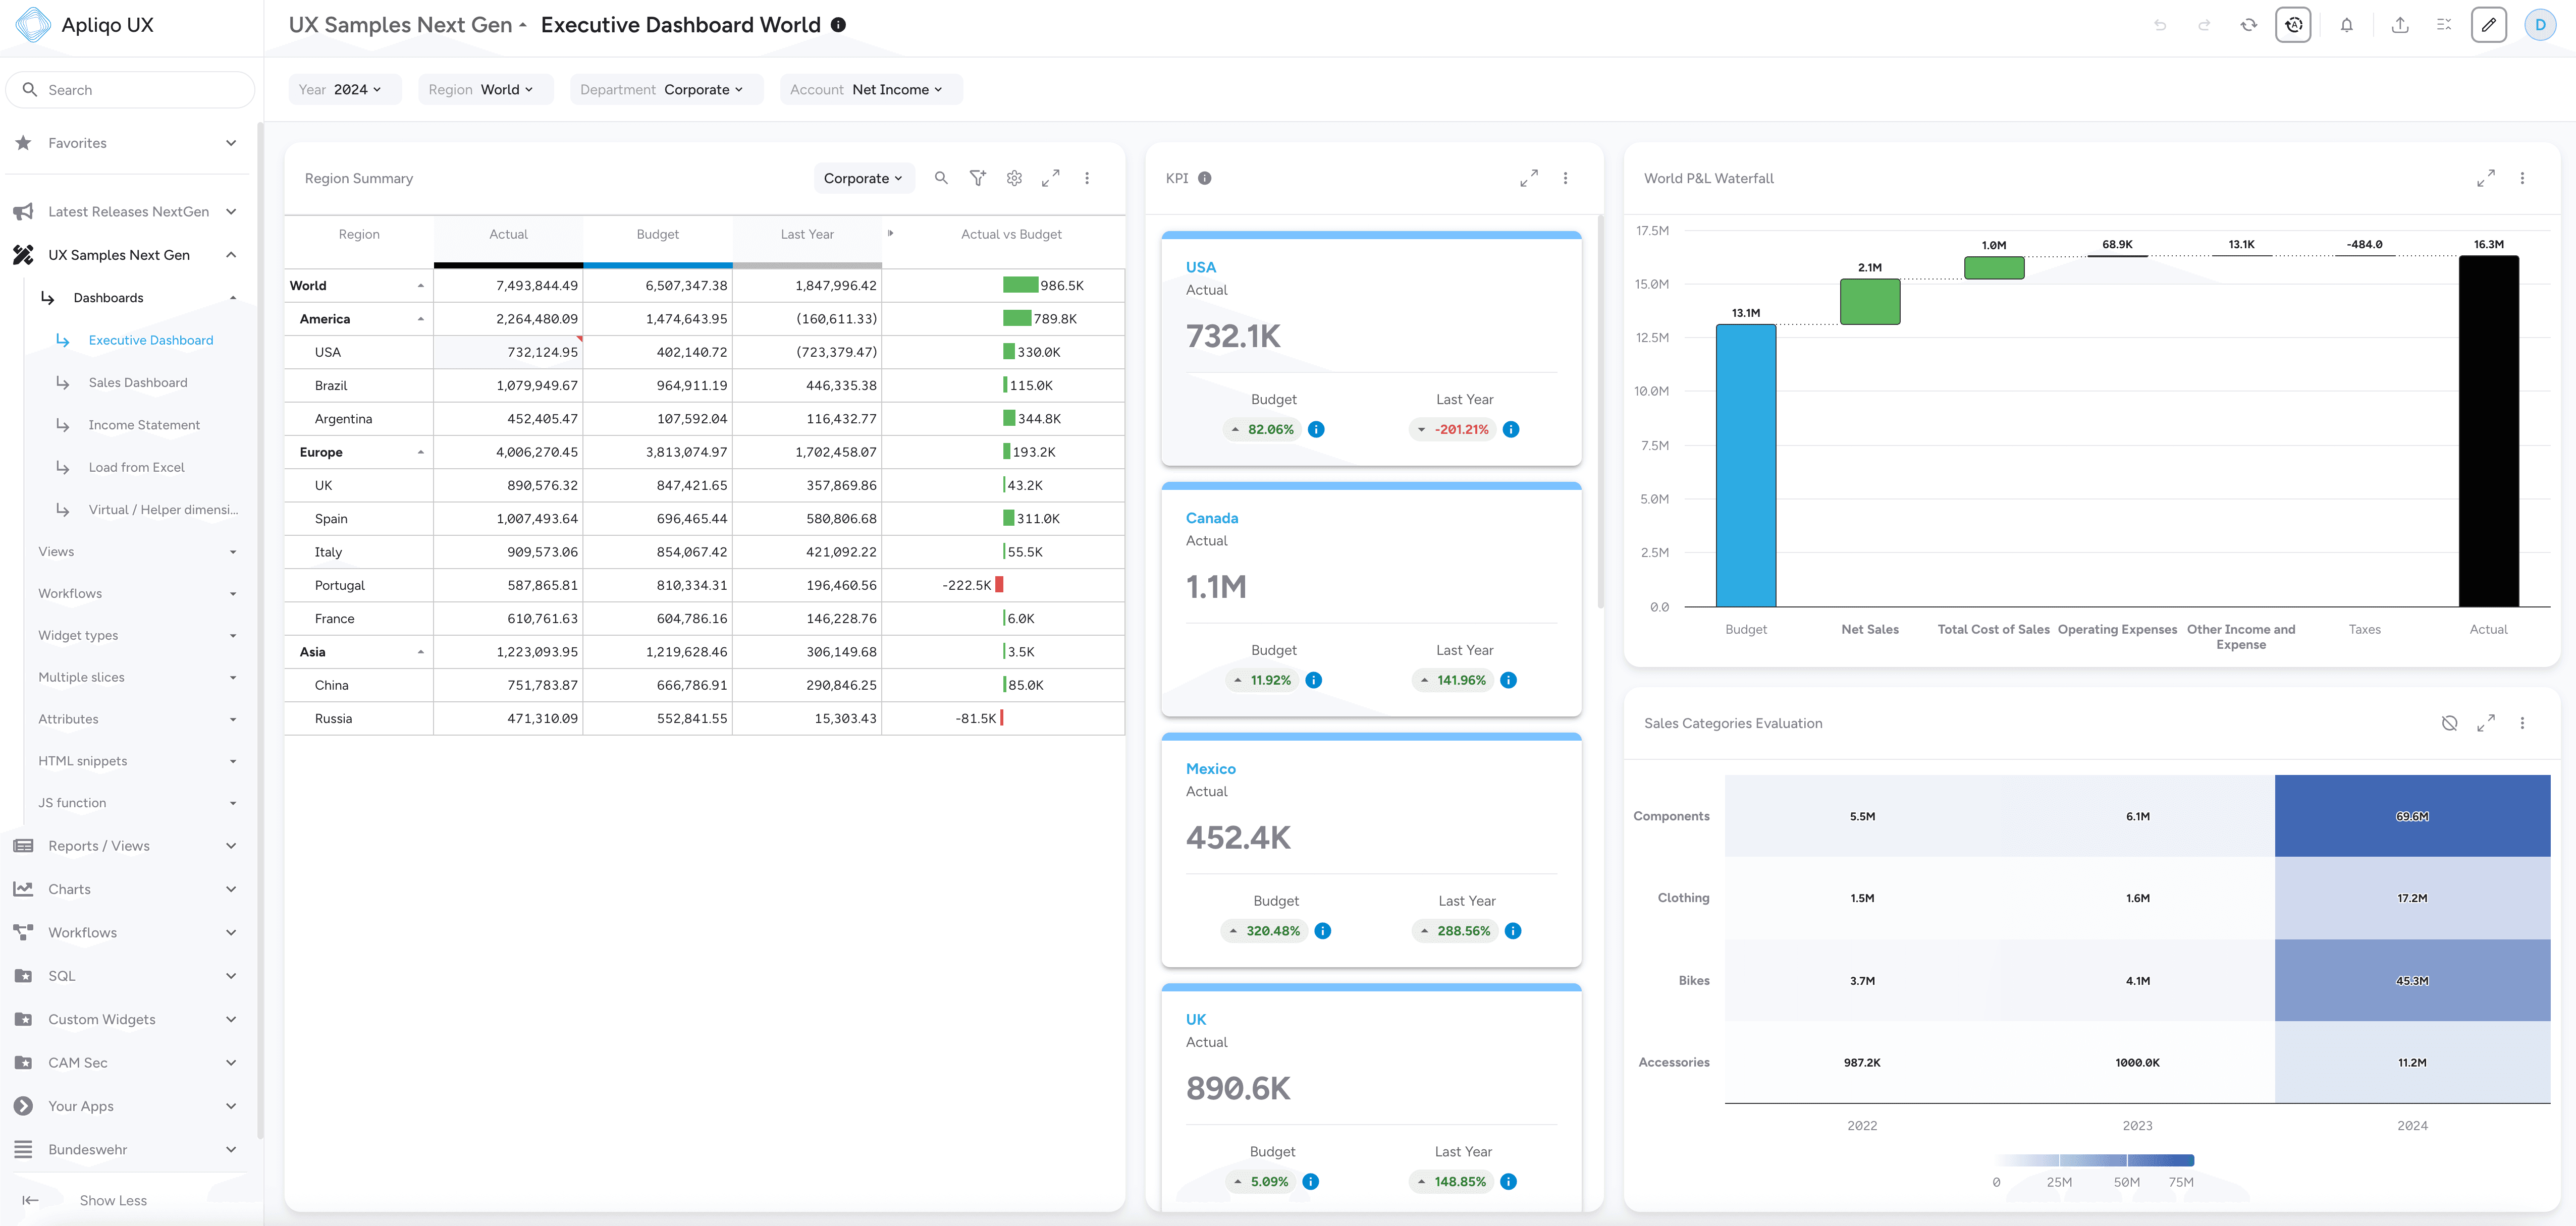The image size is (2576, 1226).
Task: Open Region Summary settings gear
Action: (1014, 178)
